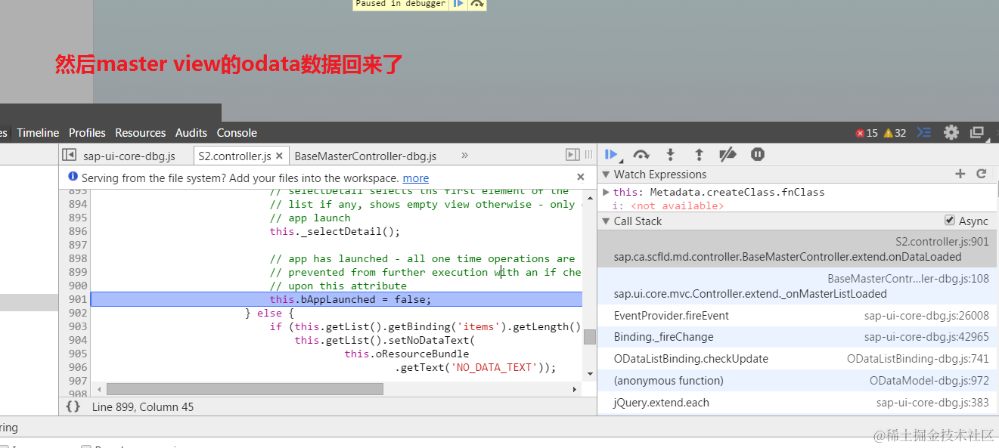Toggle pause on exceptions icon
Screen dimensions: 999x448
758,154
